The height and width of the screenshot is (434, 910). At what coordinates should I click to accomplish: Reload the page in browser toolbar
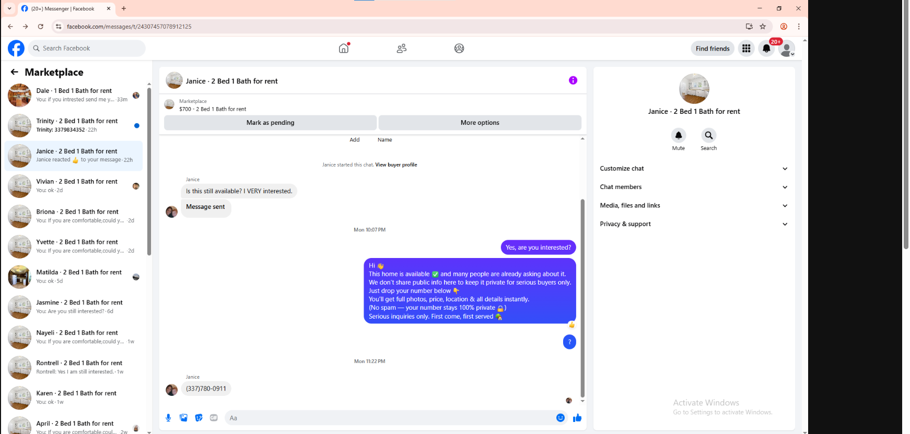click(x=41, y=26)
